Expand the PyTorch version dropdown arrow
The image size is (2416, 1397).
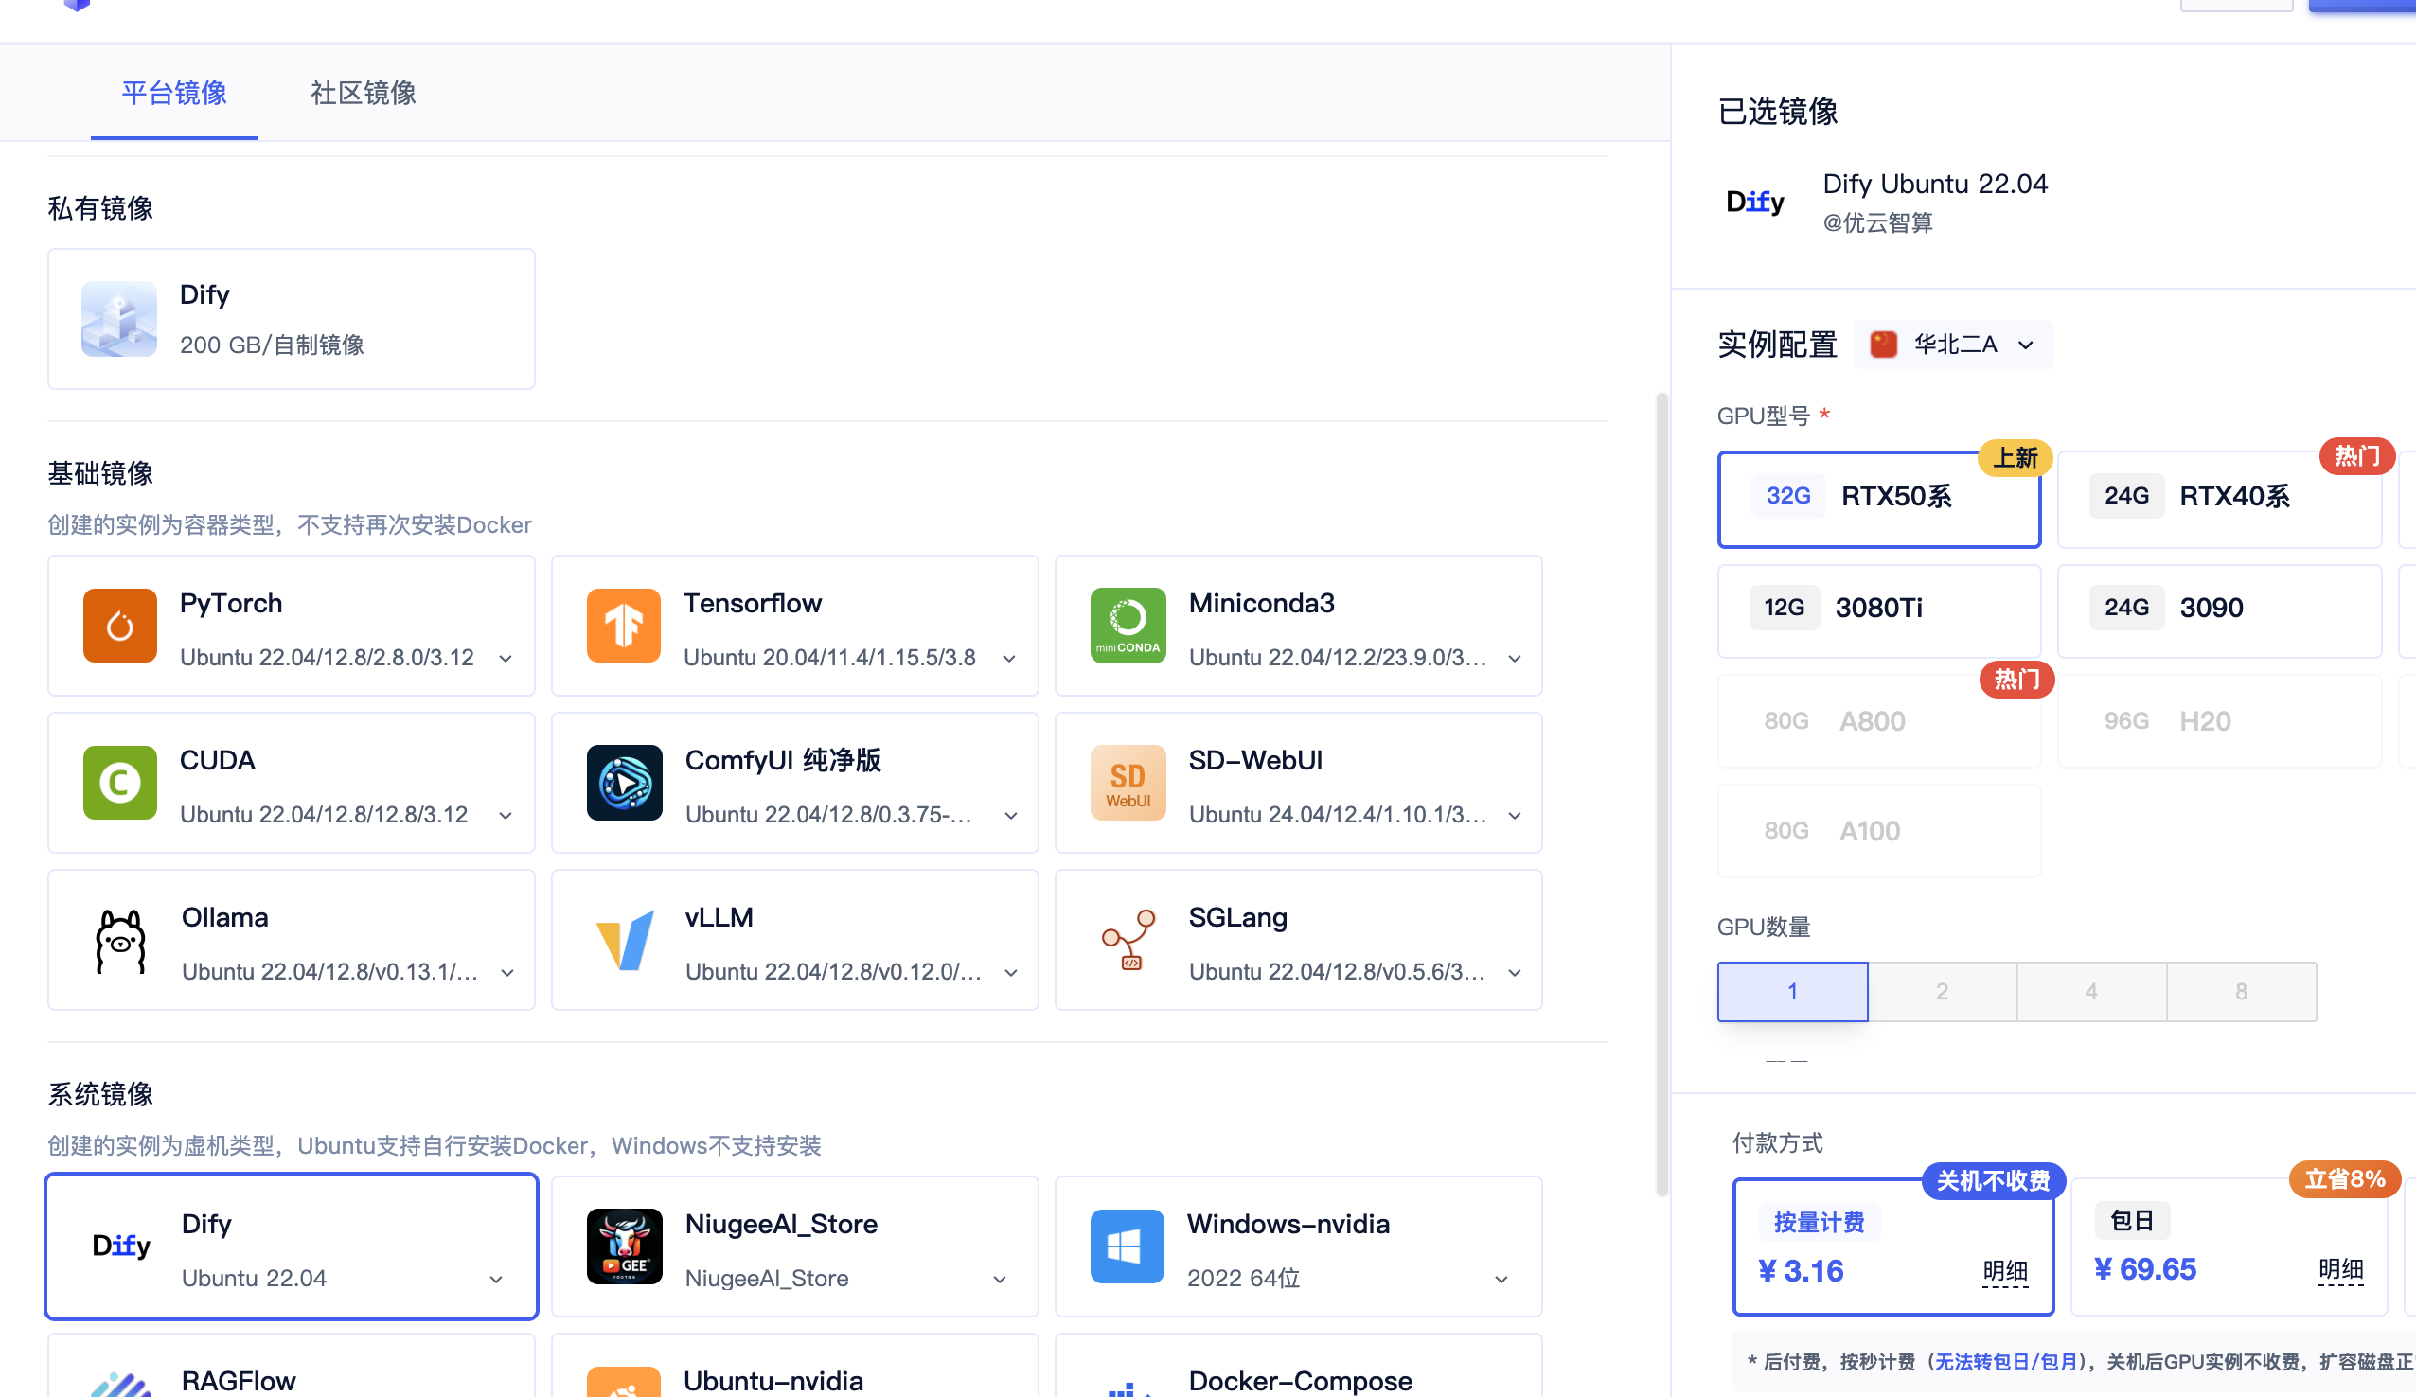point(506,659)
